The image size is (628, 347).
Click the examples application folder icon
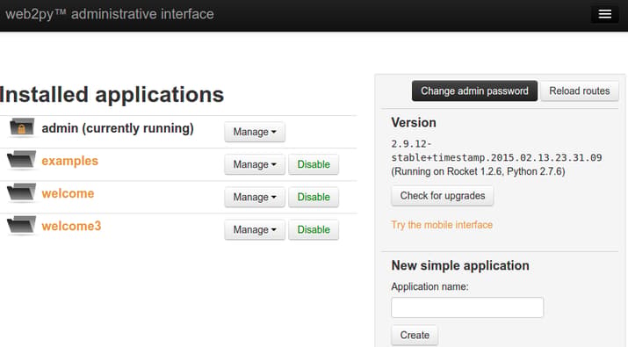click(x=22, y=160)
